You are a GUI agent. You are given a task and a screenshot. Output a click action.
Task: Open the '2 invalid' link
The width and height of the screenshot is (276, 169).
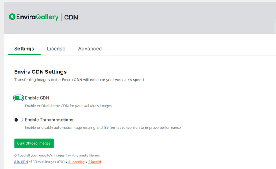pyautogui.click(x=95, y=162)
